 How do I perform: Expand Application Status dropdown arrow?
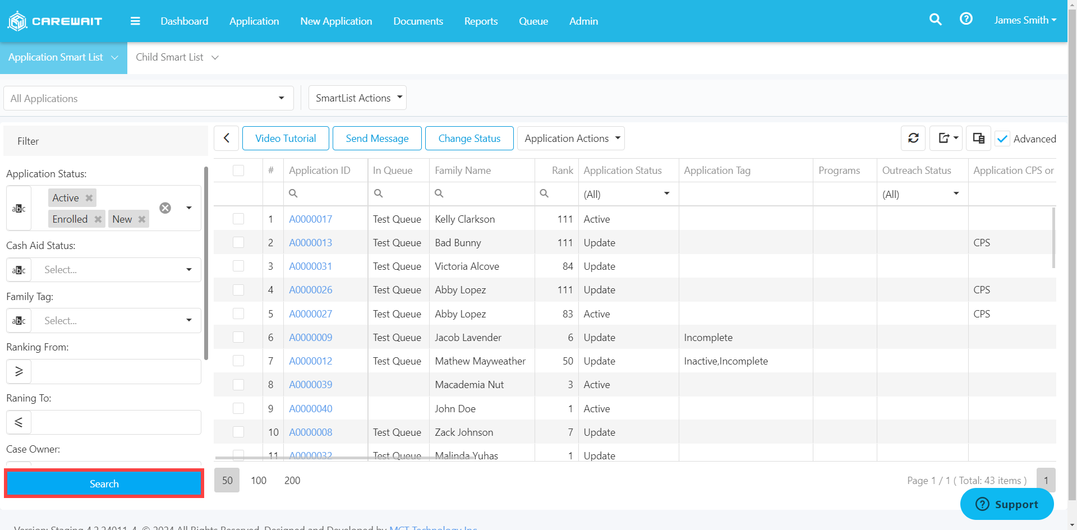coord(189,208)
